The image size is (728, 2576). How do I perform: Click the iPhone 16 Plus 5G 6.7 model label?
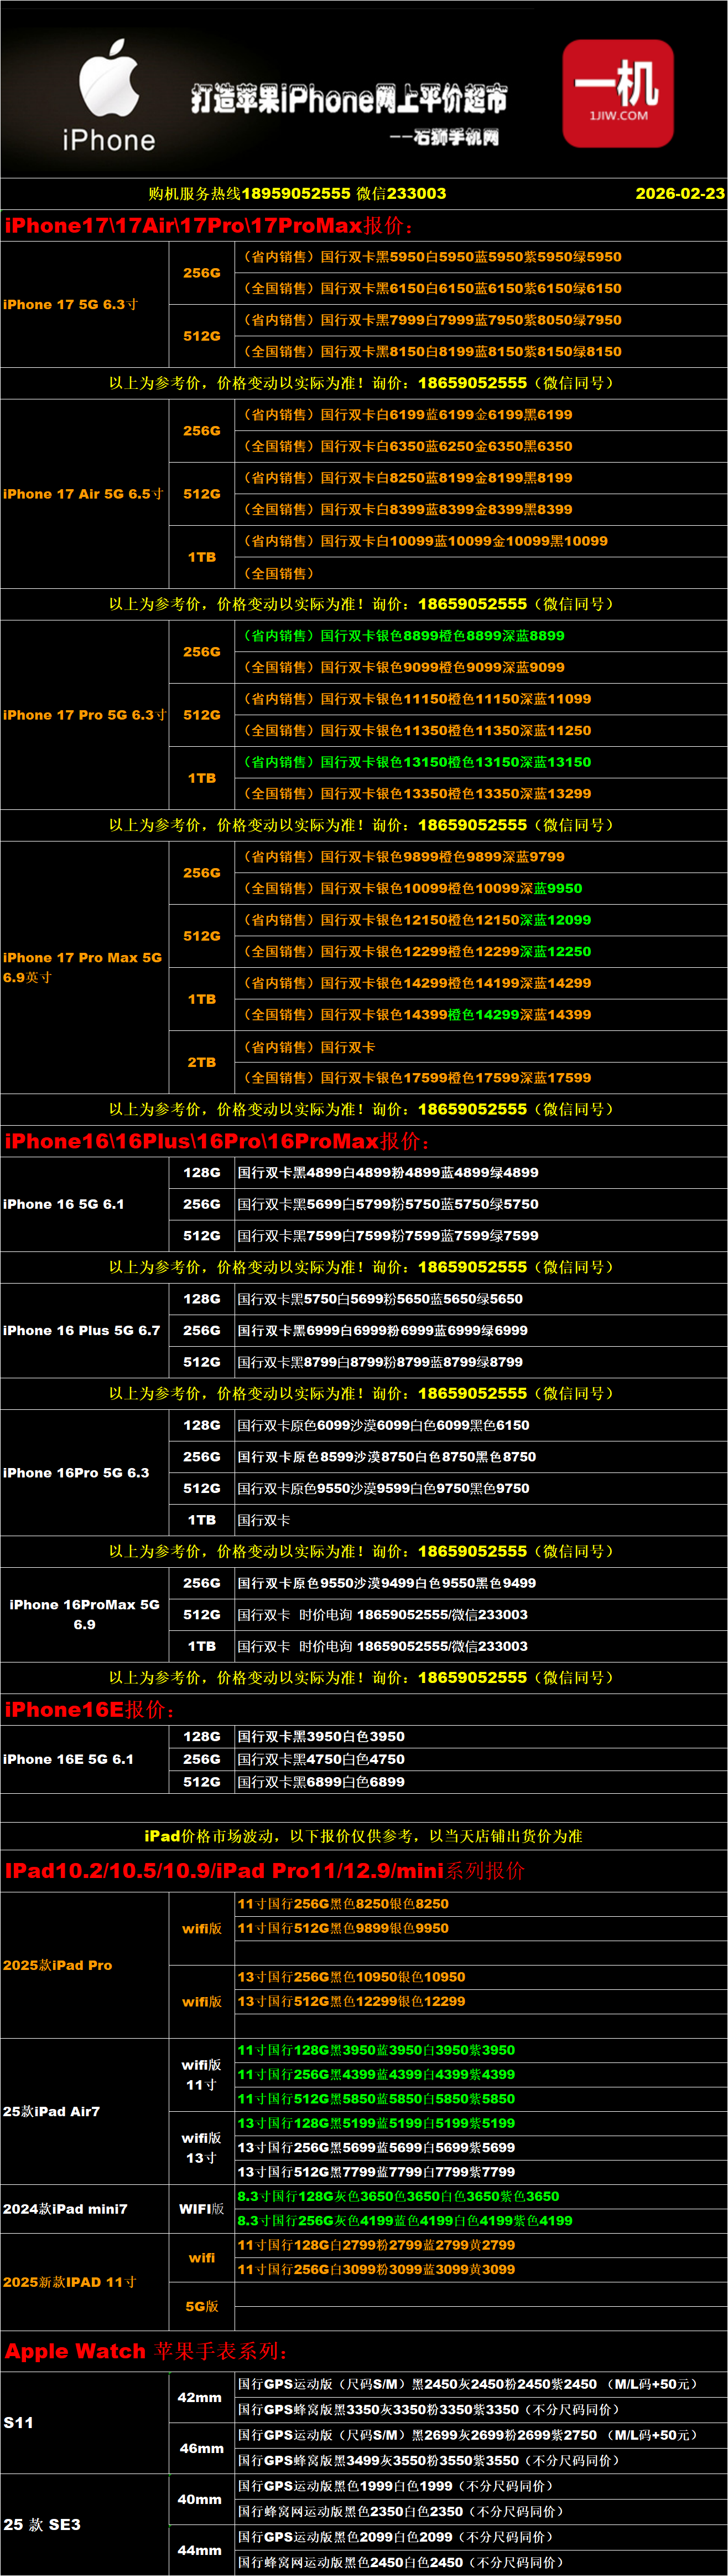click(82, 1330)
